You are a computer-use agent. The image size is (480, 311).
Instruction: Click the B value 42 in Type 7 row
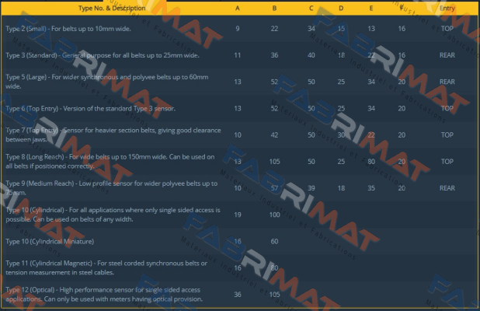point(275,135)
